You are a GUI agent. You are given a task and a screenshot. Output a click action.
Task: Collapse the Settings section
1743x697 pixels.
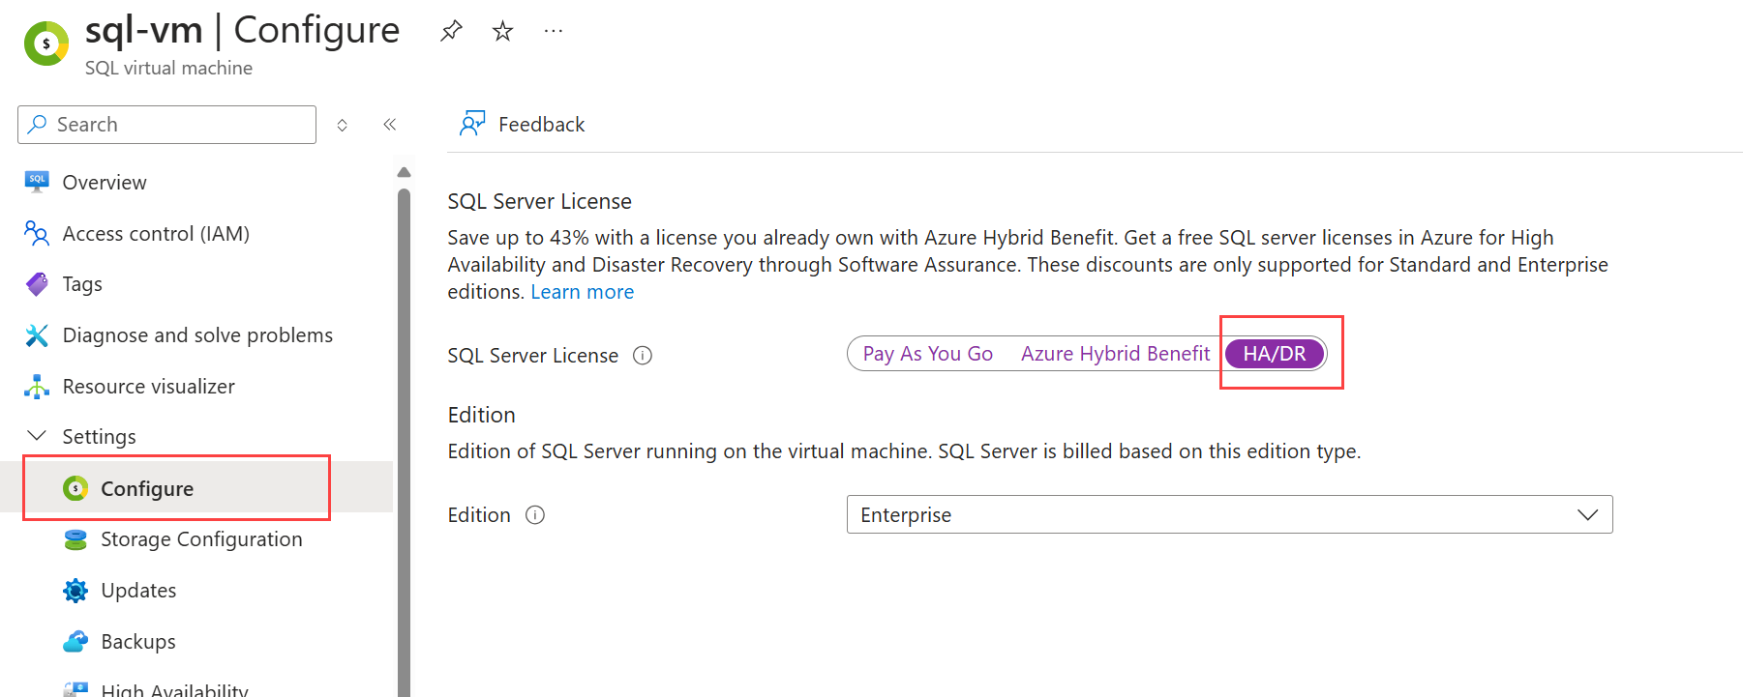pyautogui.click(x=36, y=435)
